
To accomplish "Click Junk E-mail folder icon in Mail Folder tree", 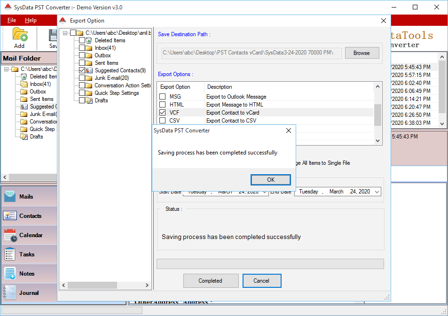I will 24,114.
